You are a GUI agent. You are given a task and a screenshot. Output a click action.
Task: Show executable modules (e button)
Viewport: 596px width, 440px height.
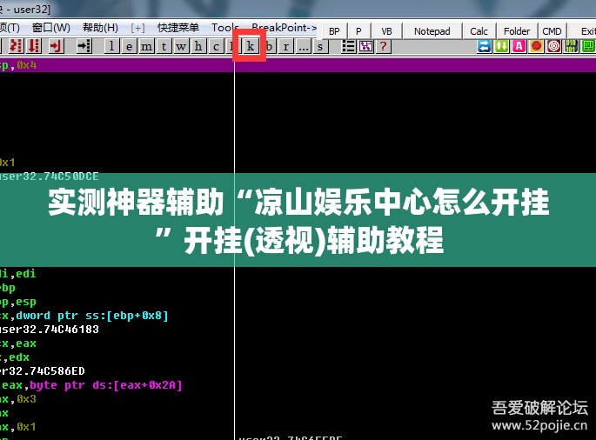click(130, 46)
